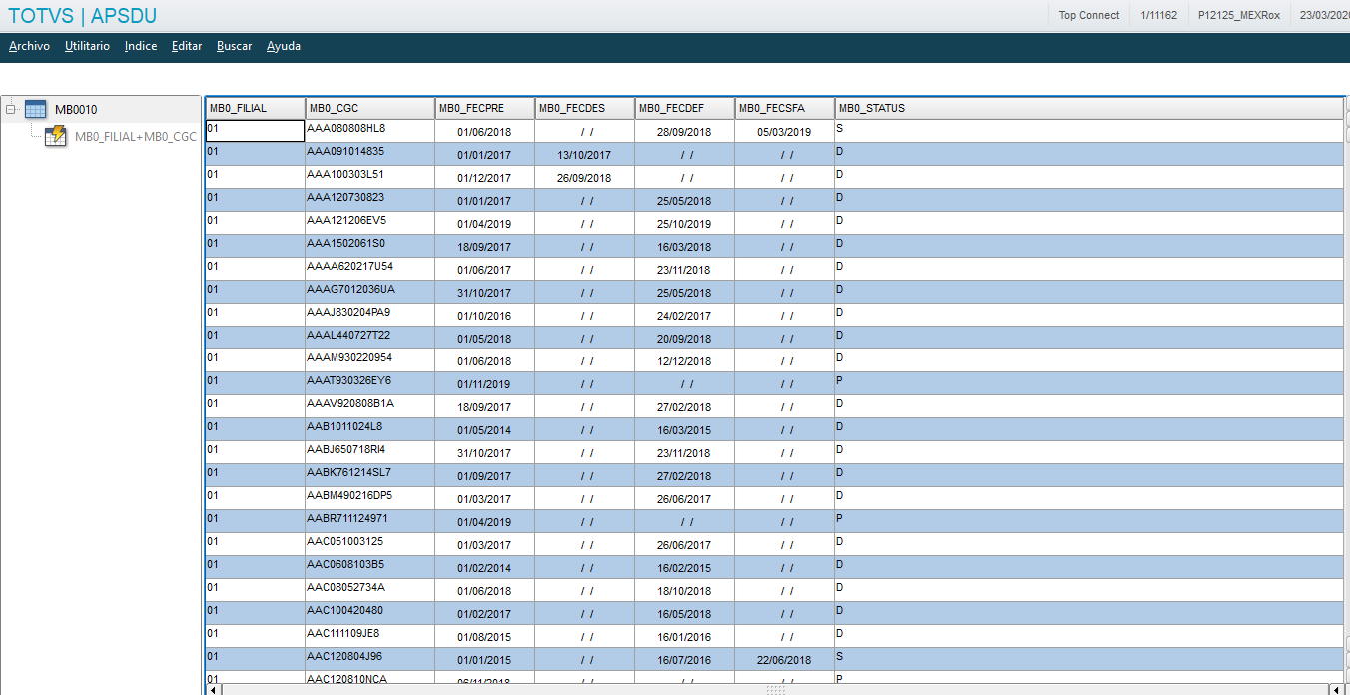Click the 12/12/2018 date cell
The height and width of the screenshot is (695, 1350).
(x=684, y=361)
